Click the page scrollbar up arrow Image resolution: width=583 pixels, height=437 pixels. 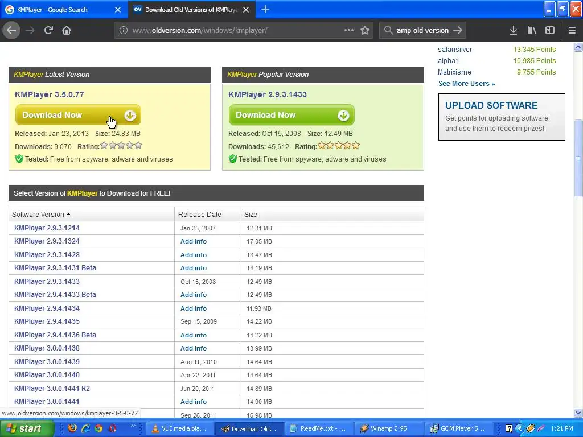point(578,47)
